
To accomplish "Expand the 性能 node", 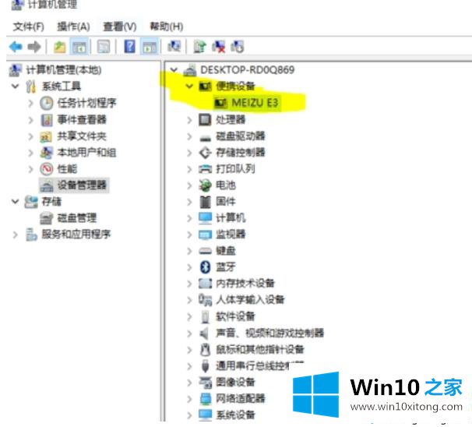I will (30, 169).
